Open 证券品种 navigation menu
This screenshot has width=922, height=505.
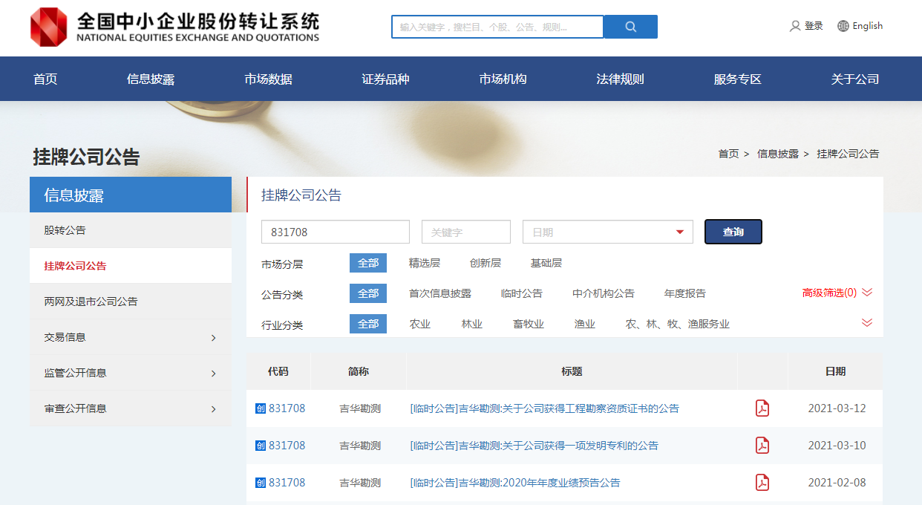pyautogui.click(x=385, y=79)
